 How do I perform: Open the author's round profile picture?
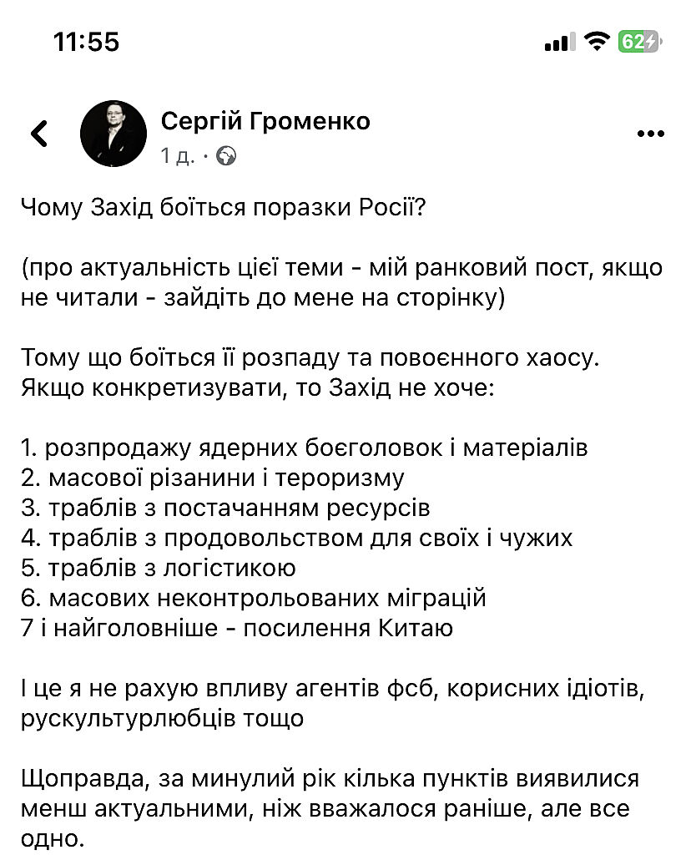[113, 134]
